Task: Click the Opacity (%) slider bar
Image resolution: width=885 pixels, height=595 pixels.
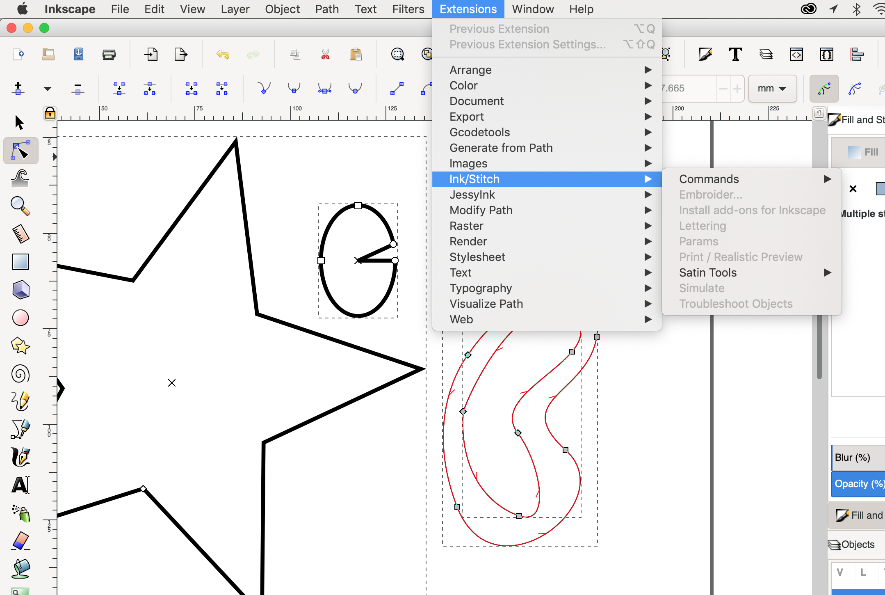Action: 858,484
